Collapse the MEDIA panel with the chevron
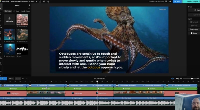This screenshot has width=200, height=110. click(29, 5)
